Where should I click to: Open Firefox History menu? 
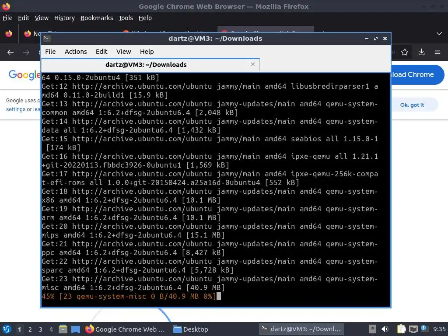point(64,18)
